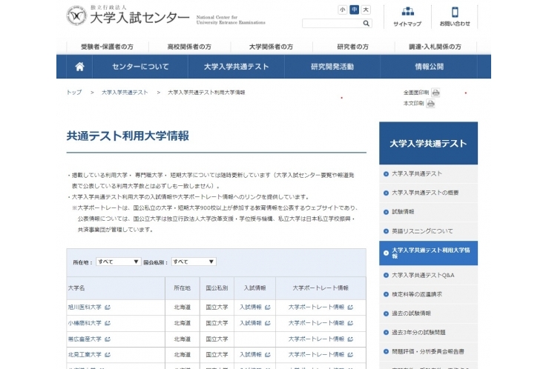Select 調達・入札関係の方 audience tab
This screenshot has height=369, width=549.
(435, 47)
